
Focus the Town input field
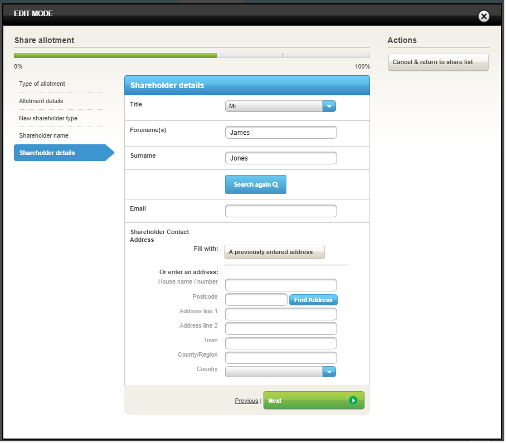(281, 343)
